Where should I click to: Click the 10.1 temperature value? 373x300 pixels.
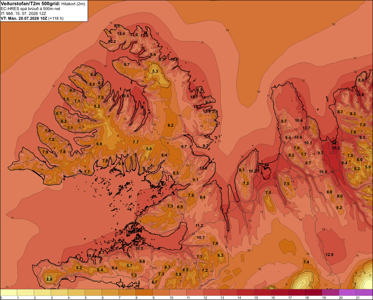(x=308, y=143)
